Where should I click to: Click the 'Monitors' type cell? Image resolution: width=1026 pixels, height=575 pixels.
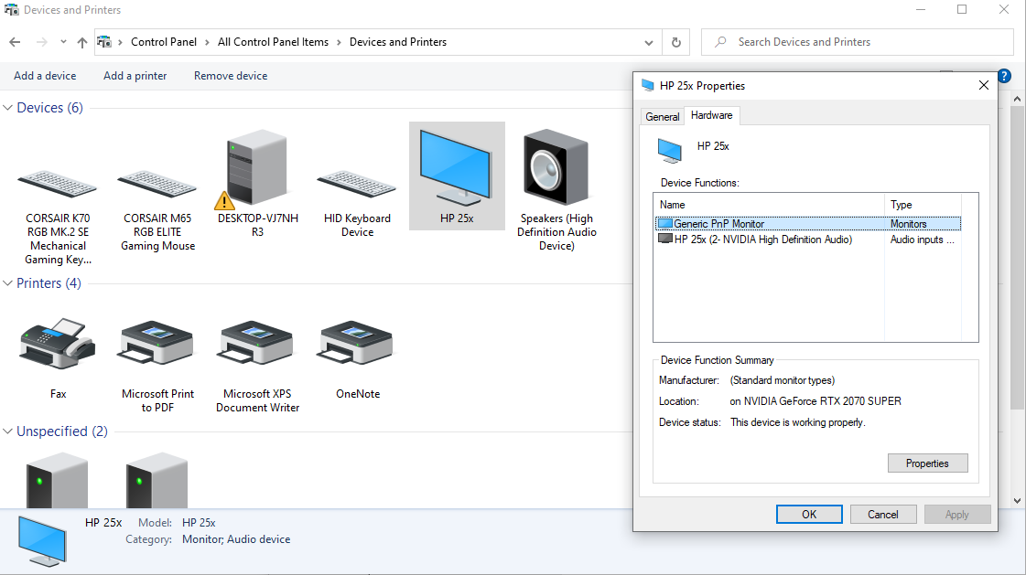click(x=908, y=223)
